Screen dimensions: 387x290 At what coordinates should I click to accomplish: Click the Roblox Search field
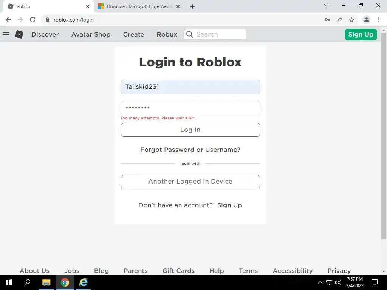click(x=215, y=34)
